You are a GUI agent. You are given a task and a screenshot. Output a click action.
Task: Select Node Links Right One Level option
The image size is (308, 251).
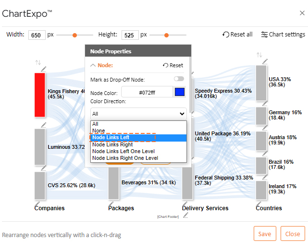click(x=126, y=158)
